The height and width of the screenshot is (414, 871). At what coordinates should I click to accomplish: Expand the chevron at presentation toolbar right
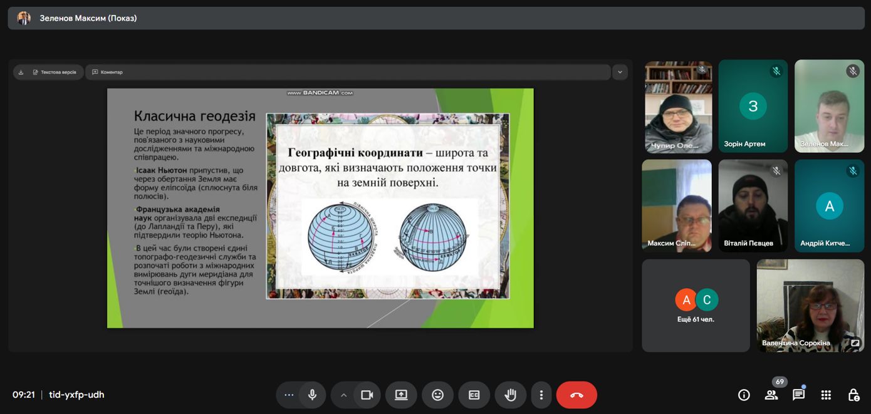(x=620, y=72)
